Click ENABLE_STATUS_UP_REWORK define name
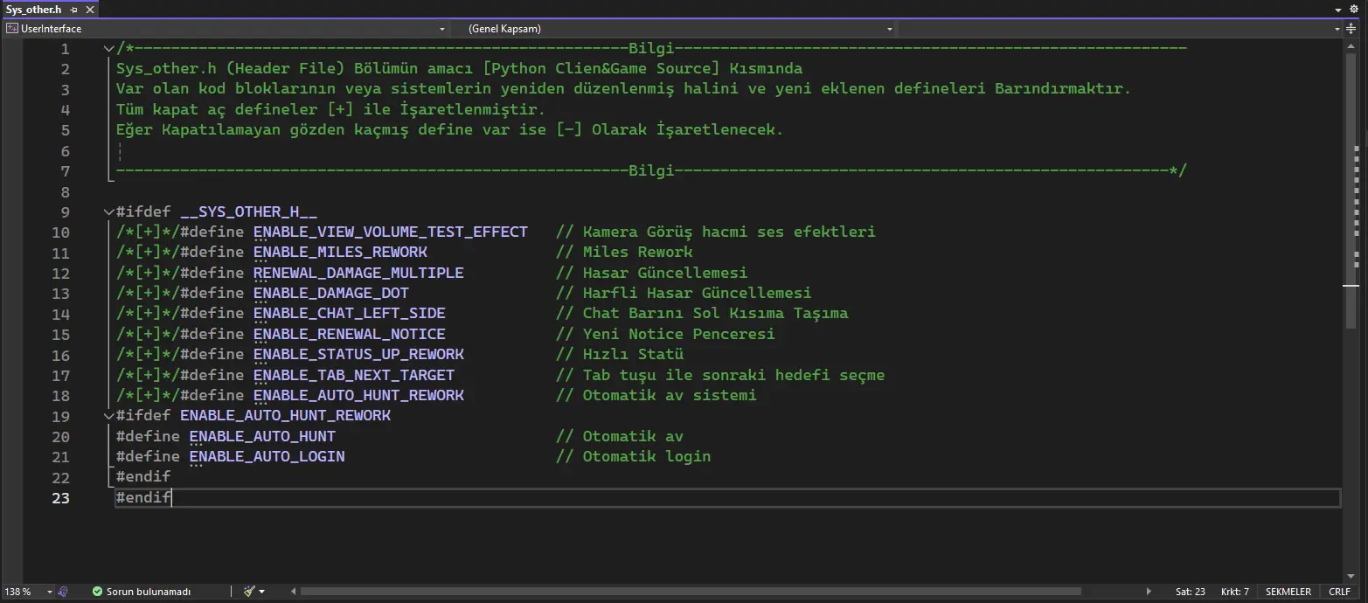This screenshot has height=603, width=1368. tap(358, 355)
